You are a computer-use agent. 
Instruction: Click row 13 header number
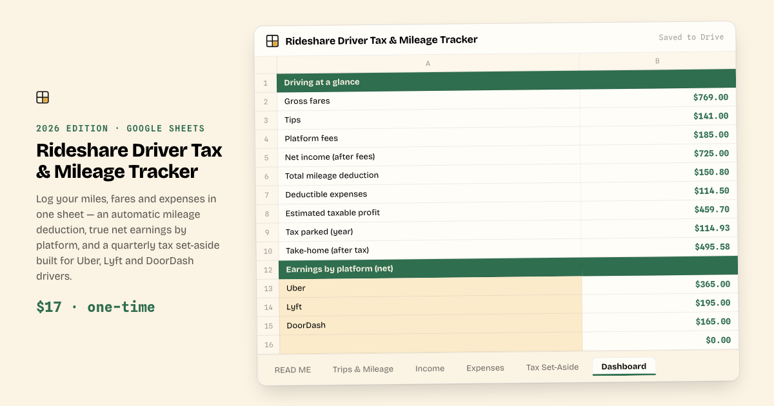[268, 289]
